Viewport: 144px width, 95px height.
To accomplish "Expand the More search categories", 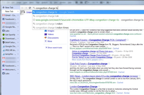I will 48,41.
